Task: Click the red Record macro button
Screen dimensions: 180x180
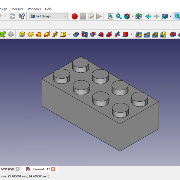Action: click(x=75, y=16)
